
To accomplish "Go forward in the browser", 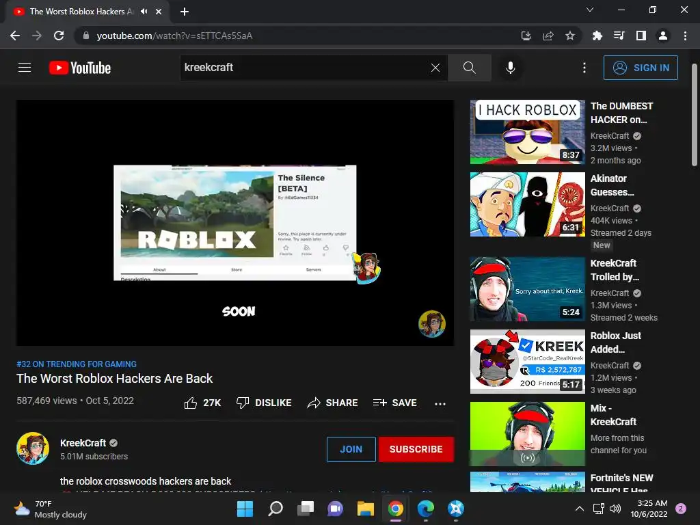I will click(37, 36).
